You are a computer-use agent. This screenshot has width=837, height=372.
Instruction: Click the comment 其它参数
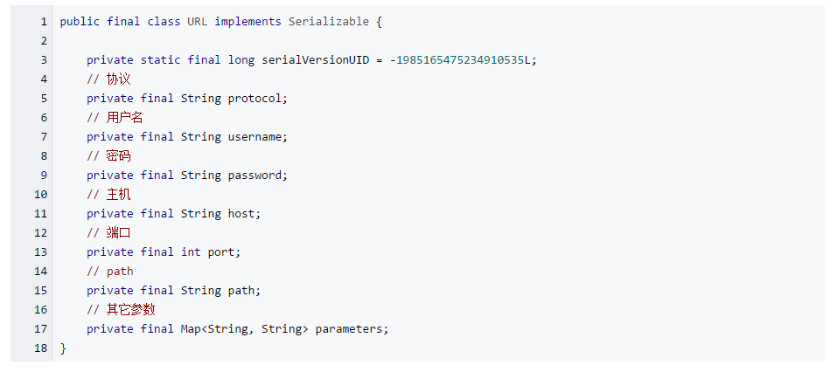point(131,310)
